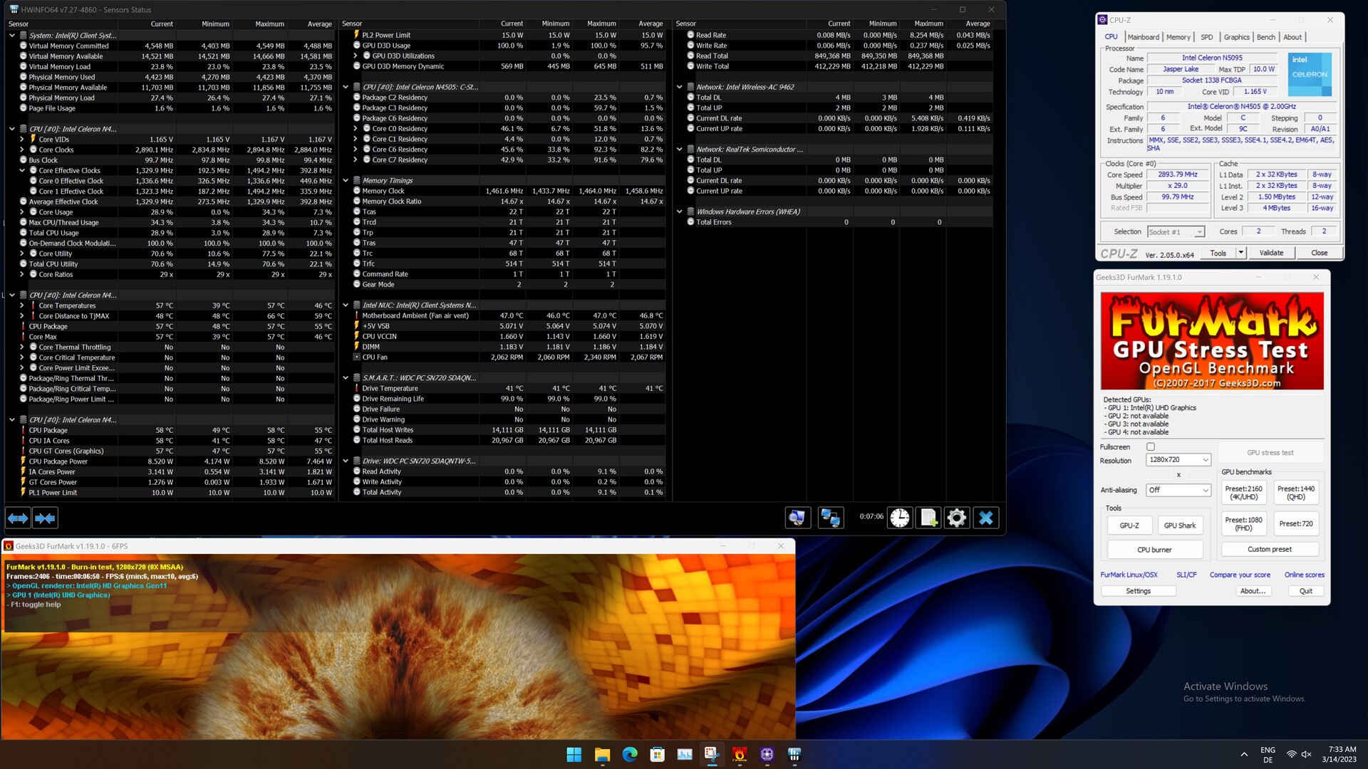Launch GPU-Z from FurMark tools
The height and width of the screenshot is (769, 1368).
(1129, 525)
